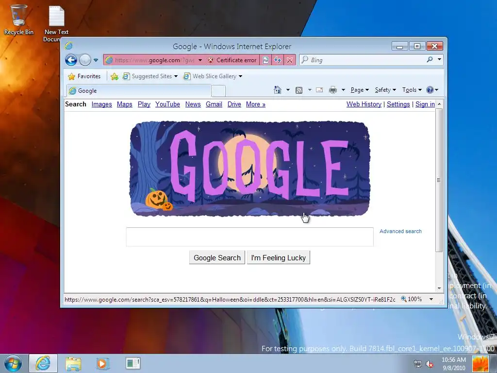The width and height of the screenshot is (497, 373).
Task: Click the Read Mail icon
Action: tap(319, 90)
